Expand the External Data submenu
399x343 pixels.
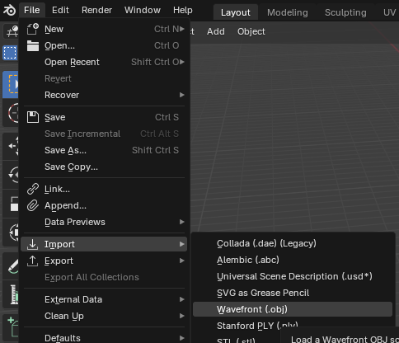click(x=104, y=299)
